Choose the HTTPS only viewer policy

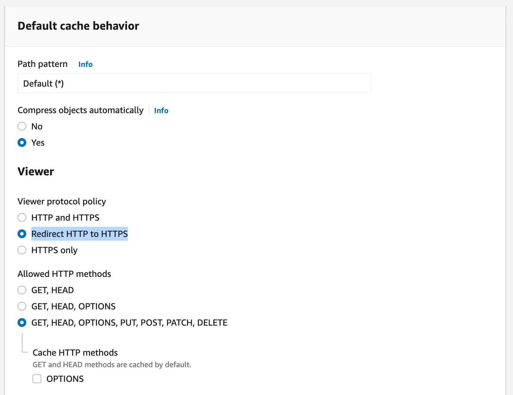tap(22, 250)
